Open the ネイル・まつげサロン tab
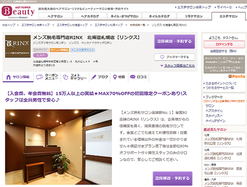Image resolution: width=247 pixels, height=187 pixels. pos(125,16)
